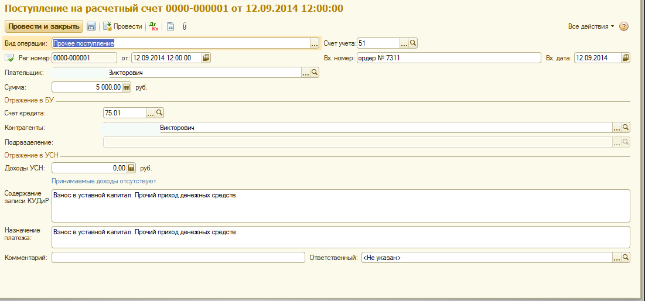Click the help question mark icon
The height and width of the screenshot is (301, 645).
[623, 26]
